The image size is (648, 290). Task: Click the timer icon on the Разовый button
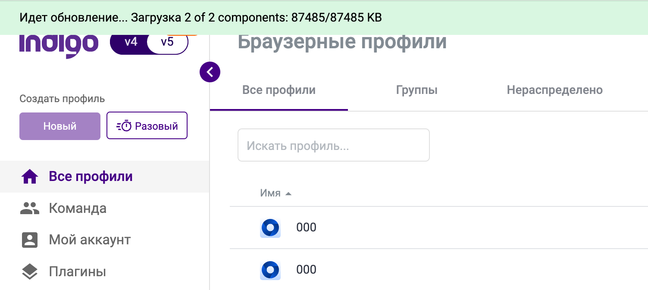point(124,126)
